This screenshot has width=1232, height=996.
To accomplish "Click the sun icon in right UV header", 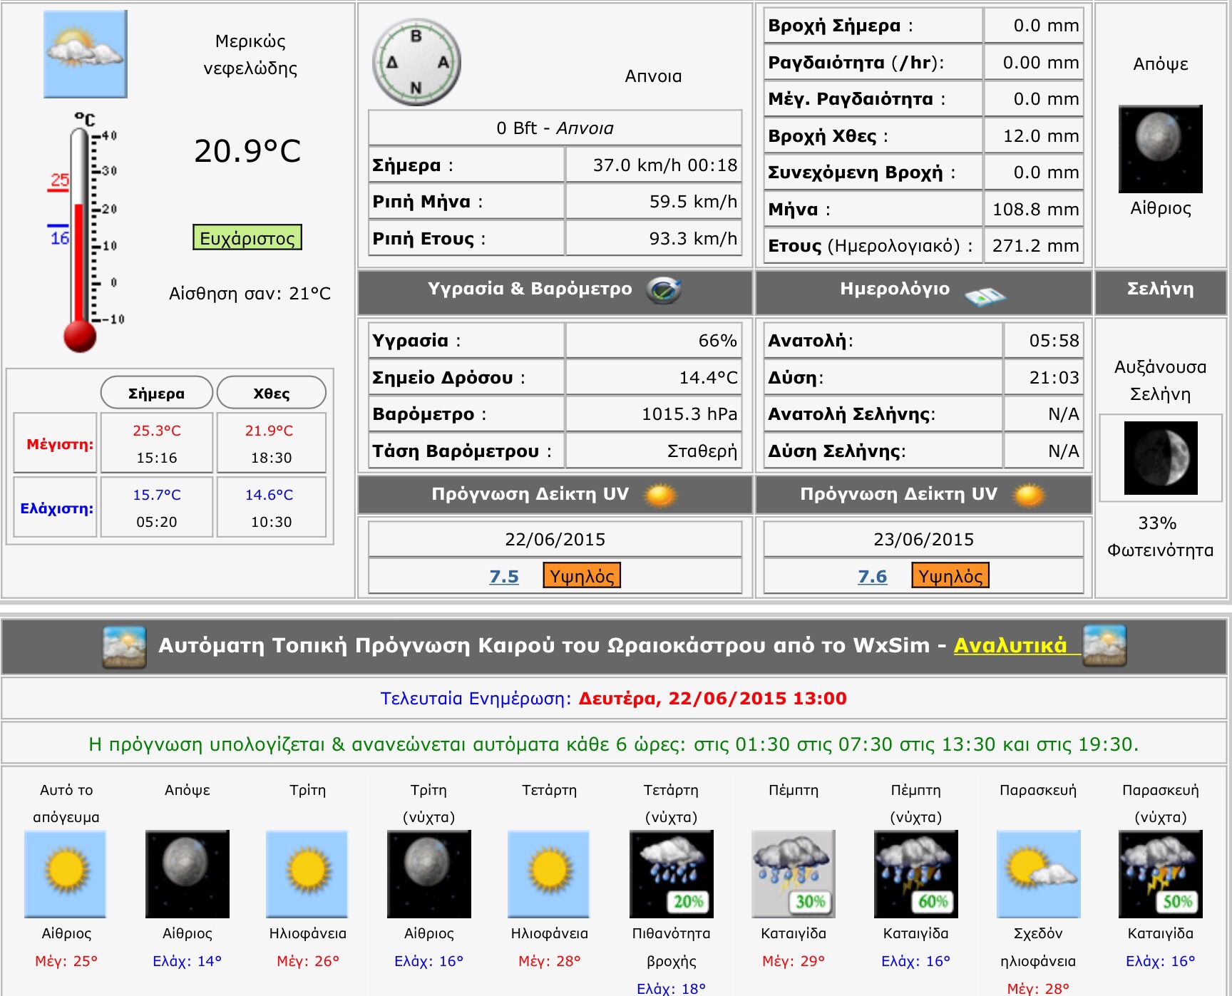I will [1029, 495].
